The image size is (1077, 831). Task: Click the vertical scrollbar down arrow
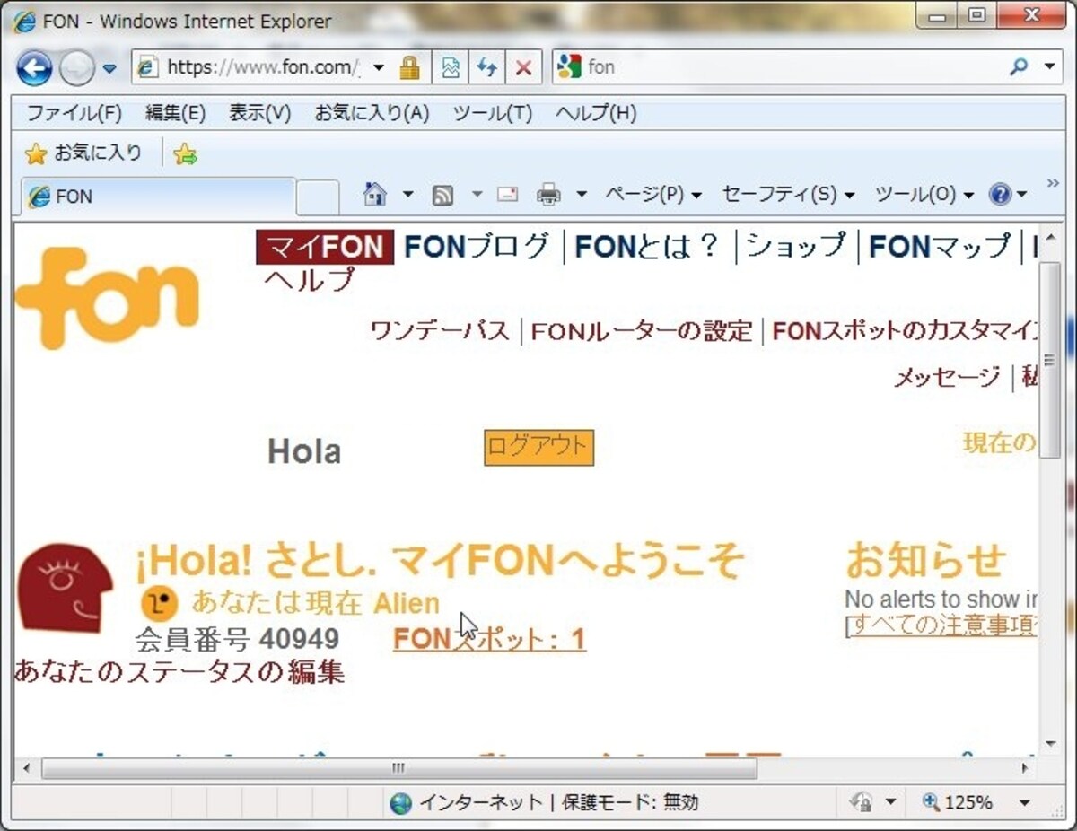(1049, 744)
